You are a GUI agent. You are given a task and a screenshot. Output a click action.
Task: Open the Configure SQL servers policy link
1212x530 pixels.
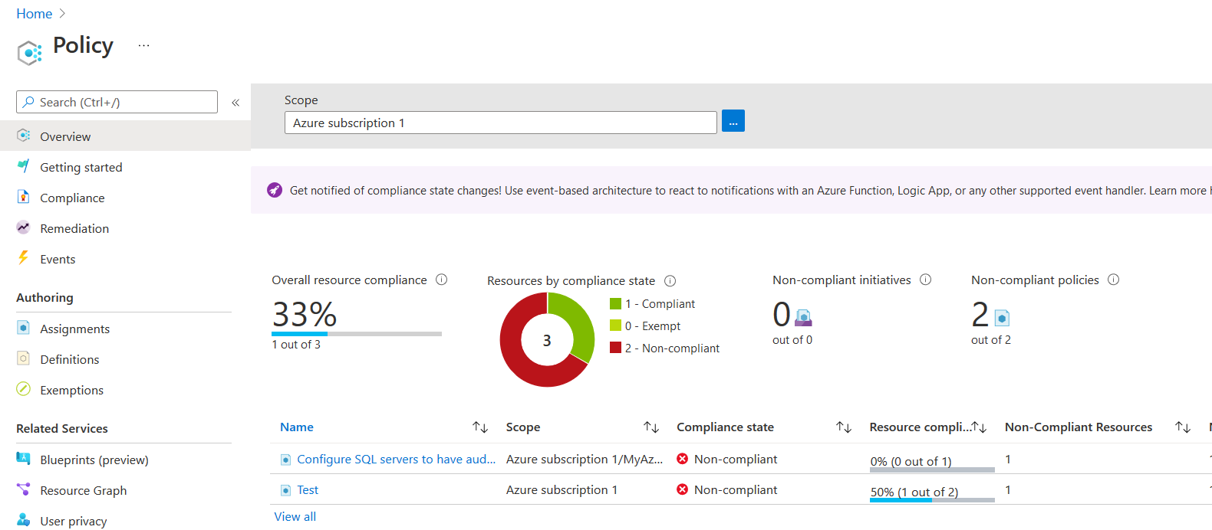point(396,460)
